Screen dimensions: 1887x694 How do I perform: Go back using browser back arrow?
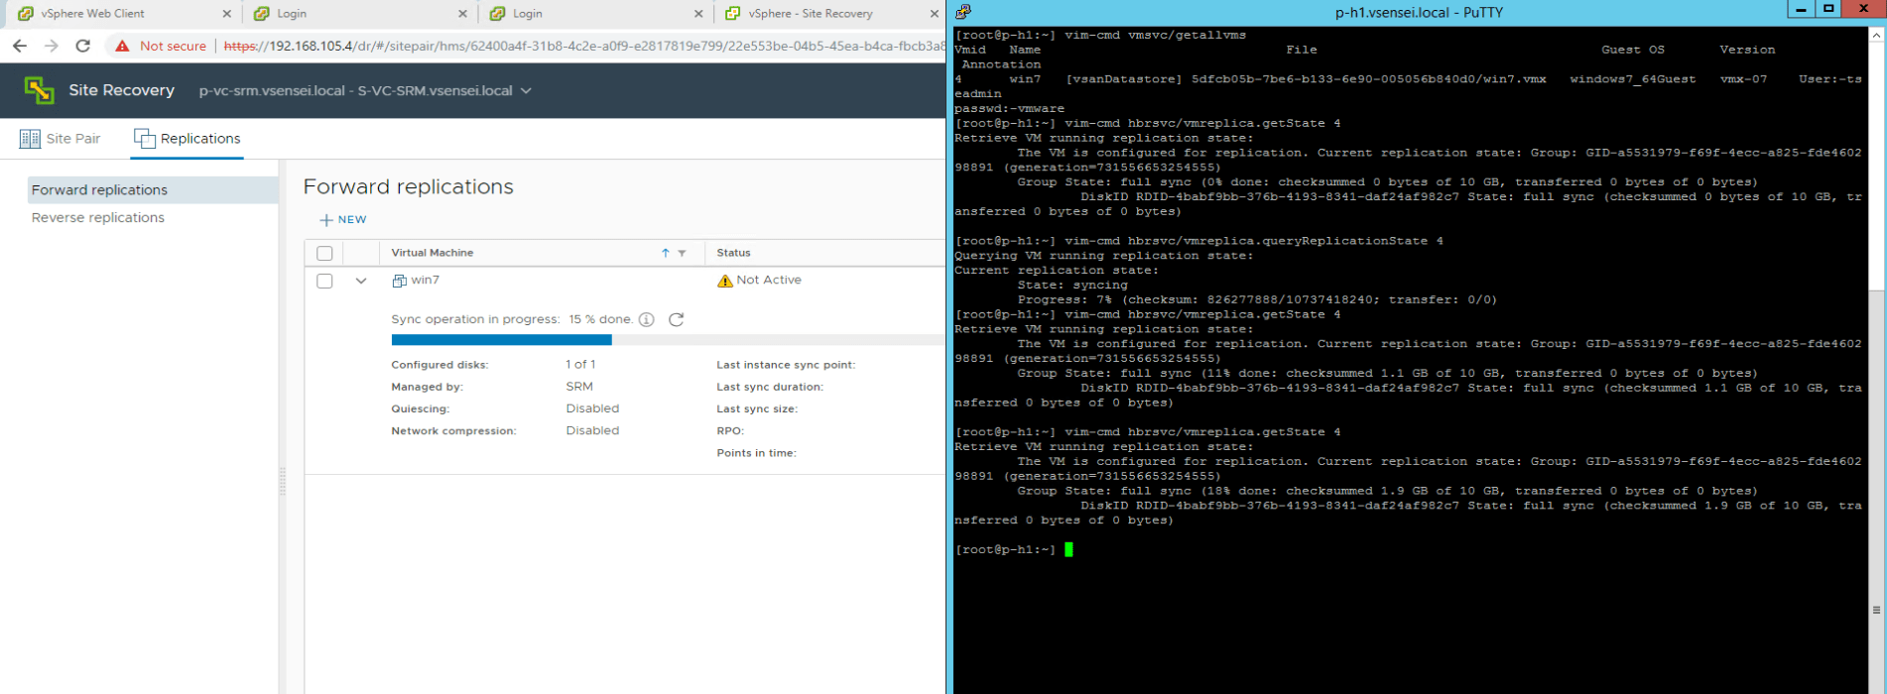20,46
